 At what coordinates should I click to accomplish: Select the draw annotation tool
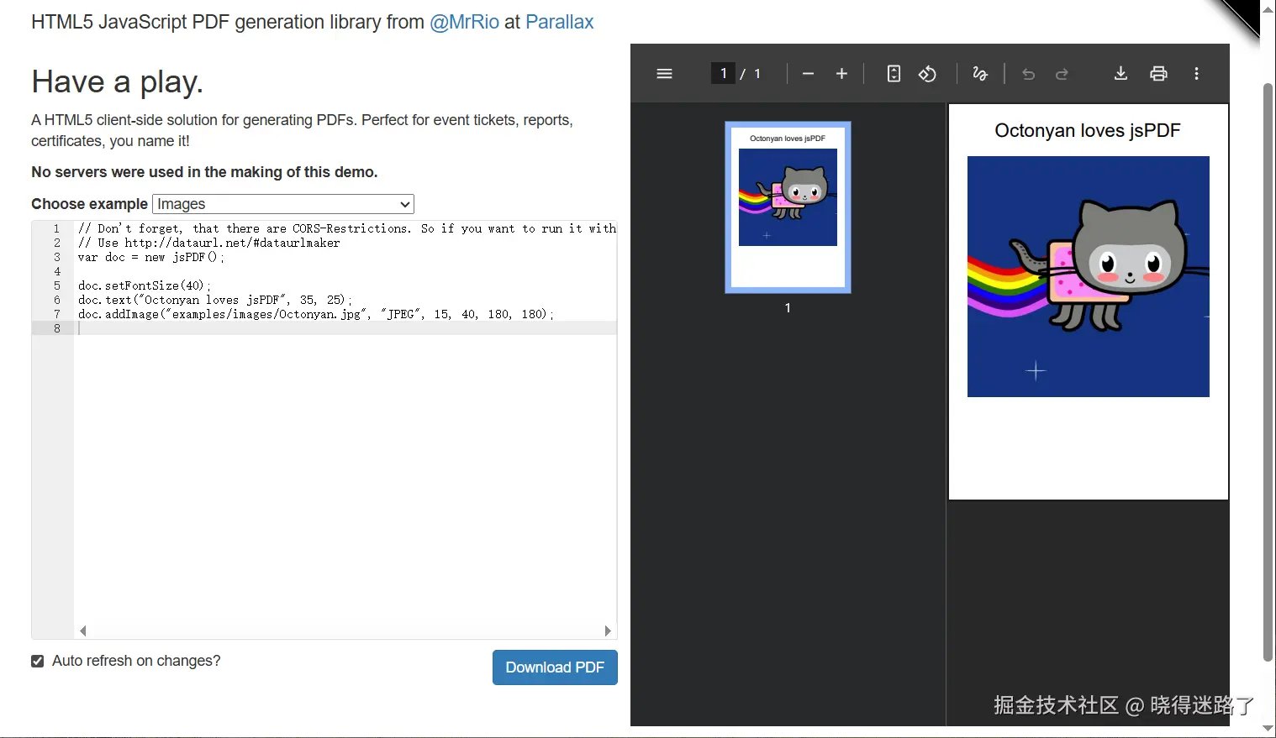pyautogui.click(x=980, y=74)
